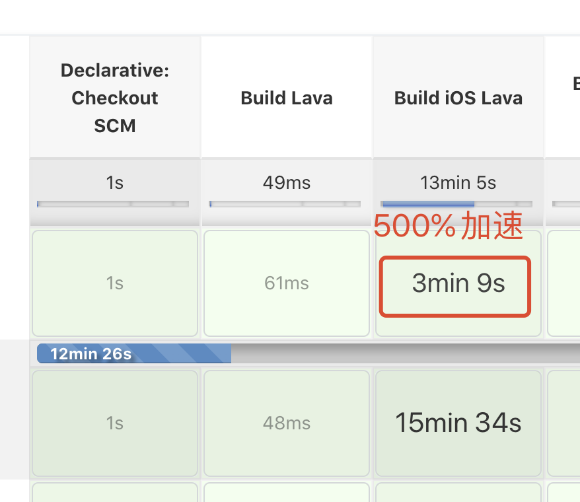Viewport: 580px width, 502px height.
Task: Click the unfilled gray part of the running progress bar
Action: pyautogui.click(x=403, y=354)
